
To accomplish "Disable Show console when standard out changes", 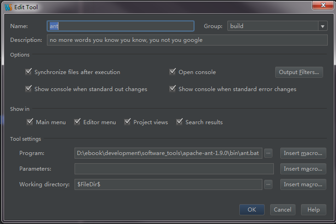I will point(29,89).
